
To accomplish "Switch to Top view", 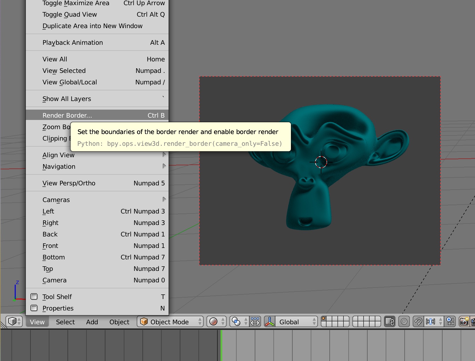I will coord(97,269).
